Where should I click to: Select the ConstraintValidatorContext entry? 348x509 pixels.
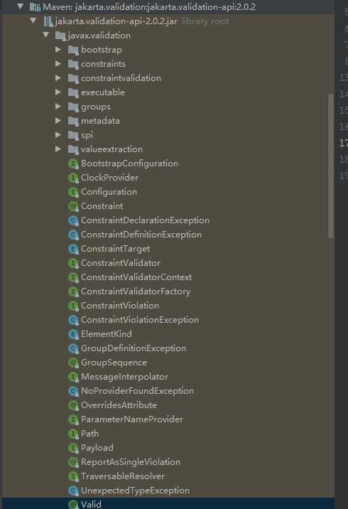(x=136, y=277)
